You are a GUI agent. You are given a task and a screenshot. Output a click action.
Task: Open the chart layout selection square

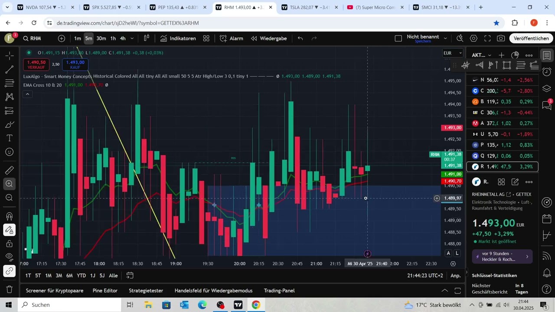[398, 39]
